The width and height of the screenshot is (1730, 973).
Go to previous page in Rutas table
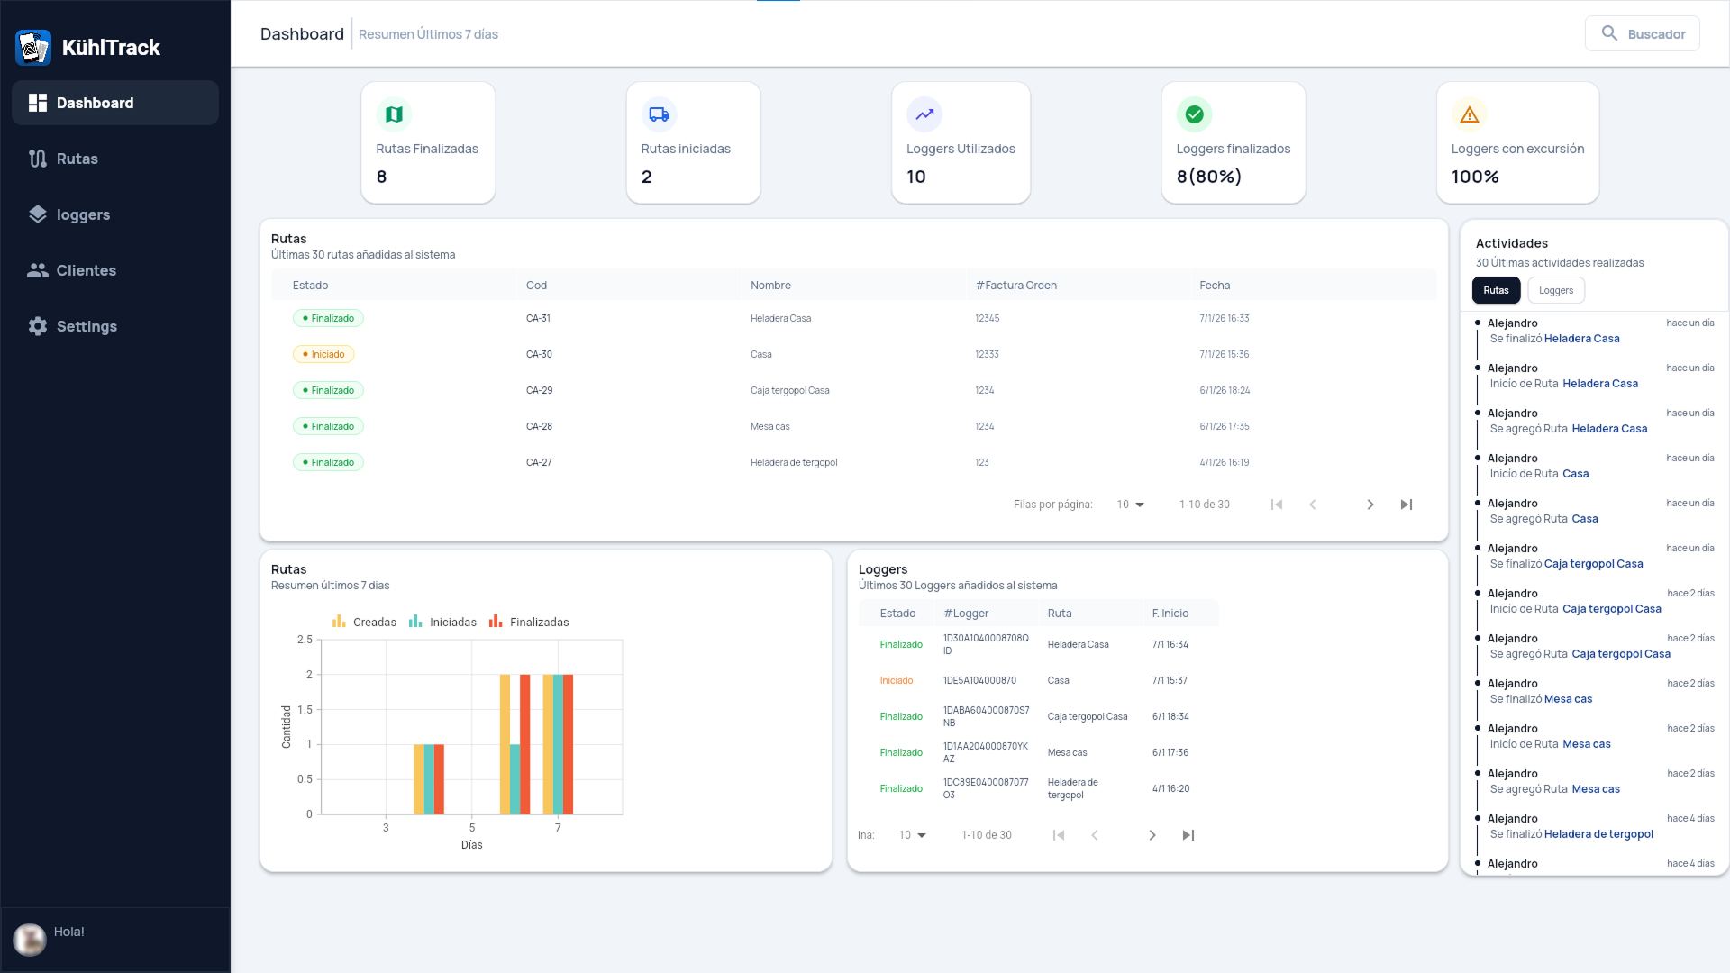click(x=1313, y=505)
